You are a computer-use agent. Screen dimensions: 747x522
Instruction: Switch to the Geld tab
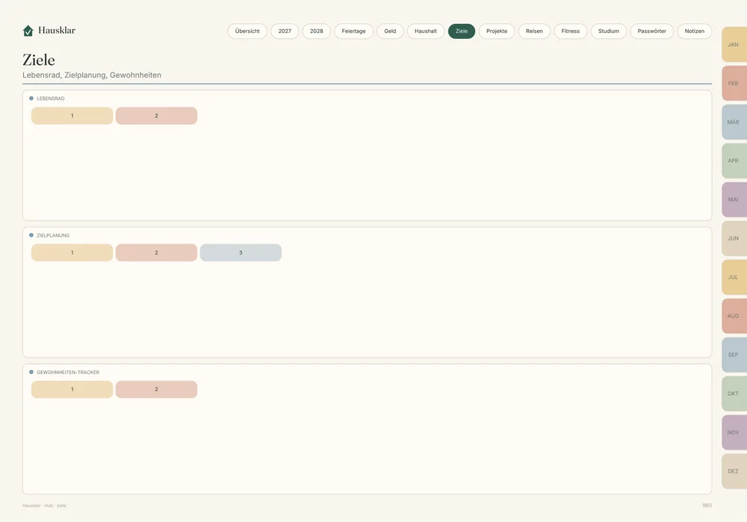(x=390, y=31)
